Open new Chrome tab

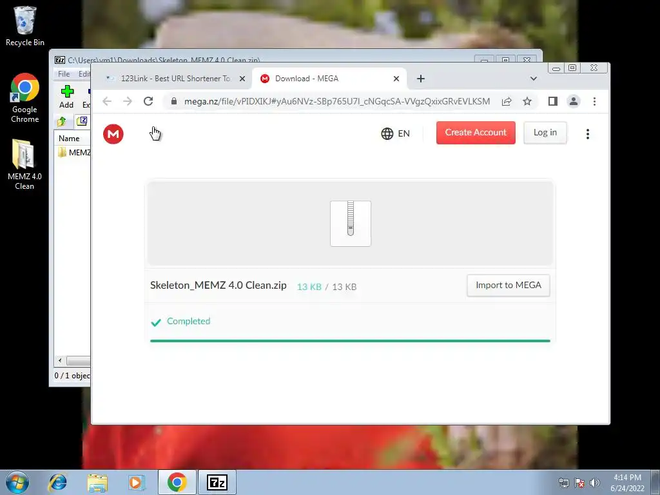pyautogui.click(x=420, y=79)
